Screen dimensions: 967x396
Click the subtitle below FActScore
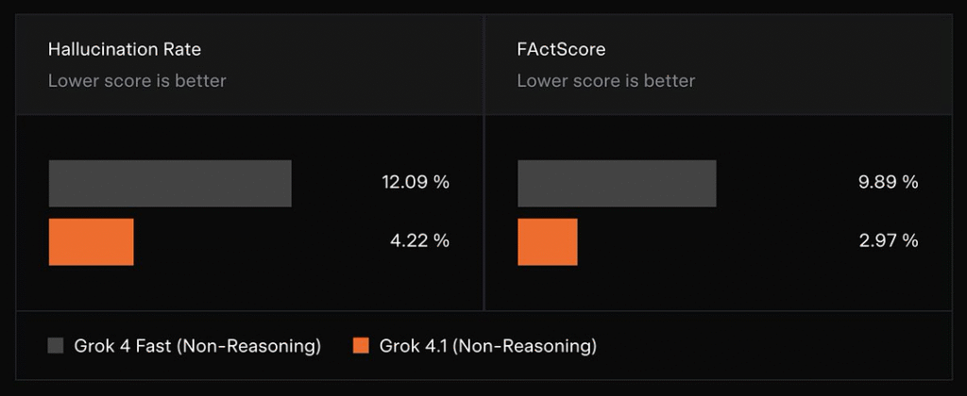[x=605, y=81]
